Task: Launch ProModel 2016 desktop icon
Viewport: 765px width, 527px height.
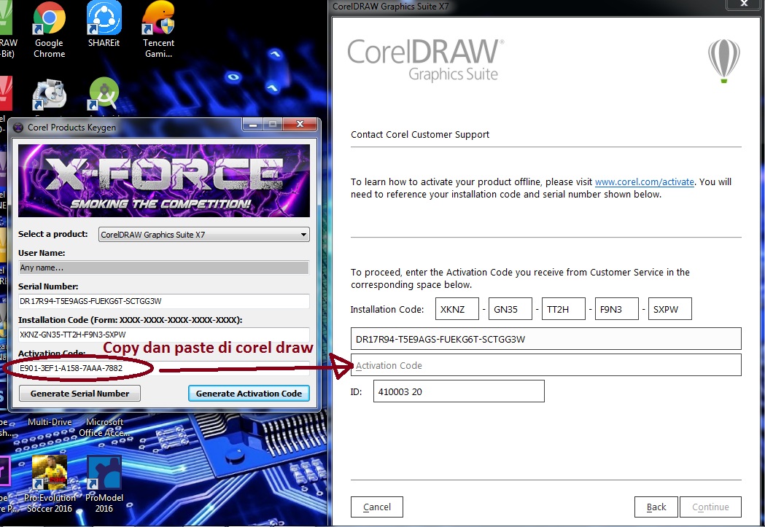Action: [104, 484]
